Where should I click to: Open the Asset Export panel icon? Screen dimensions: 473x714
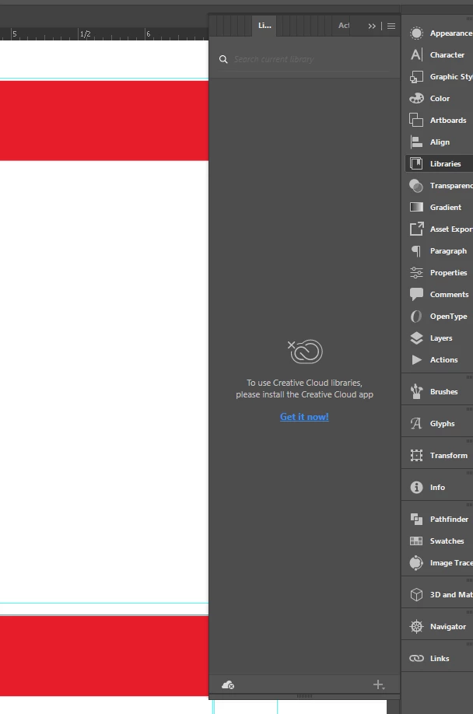pyautogui.click(x=416, y=229)
